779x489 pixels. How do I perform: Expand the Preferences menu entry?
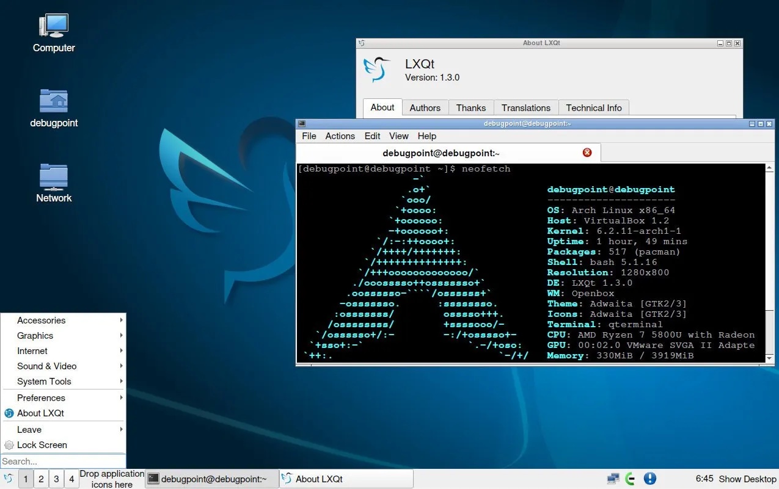tap(41, 397)
